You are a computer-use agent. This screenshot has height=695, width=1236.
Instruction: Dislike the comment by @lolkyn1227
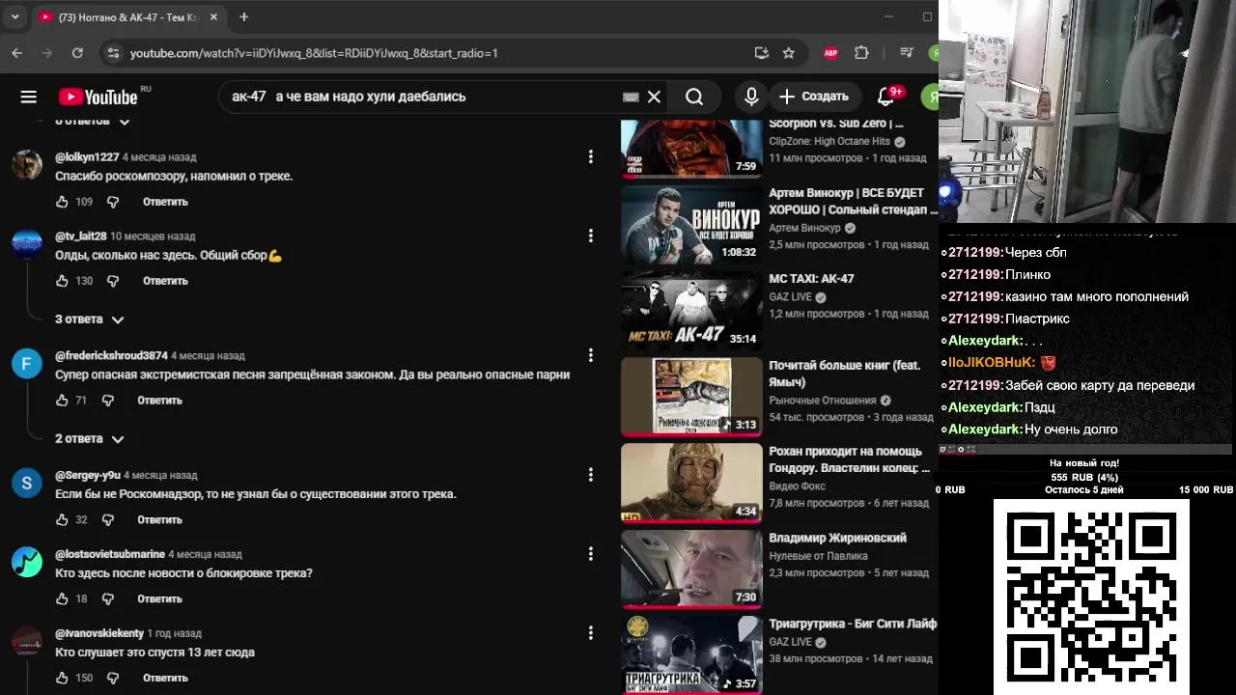pos(113,202)
